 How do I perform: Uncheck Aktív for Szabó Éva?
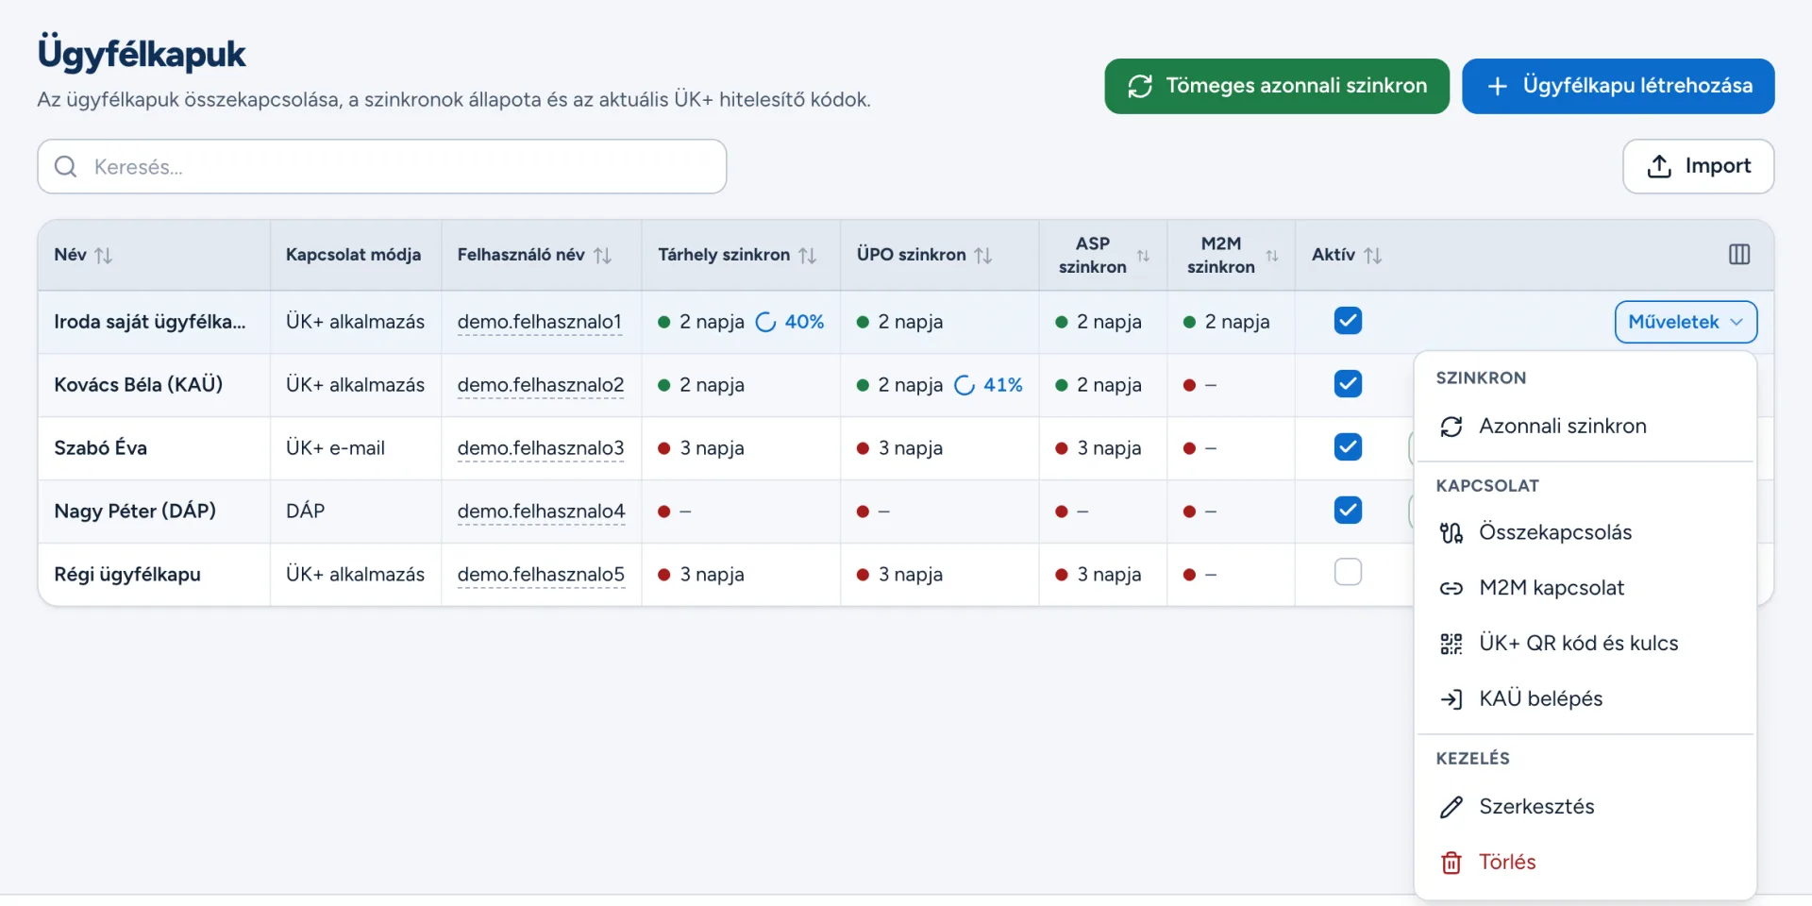click(1348, 447)
